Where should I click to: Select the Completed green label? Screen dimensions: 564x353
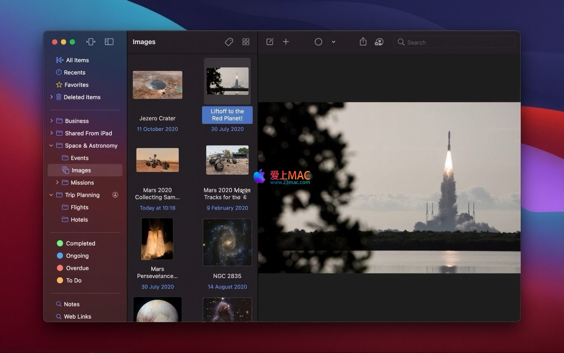[80, 243]
